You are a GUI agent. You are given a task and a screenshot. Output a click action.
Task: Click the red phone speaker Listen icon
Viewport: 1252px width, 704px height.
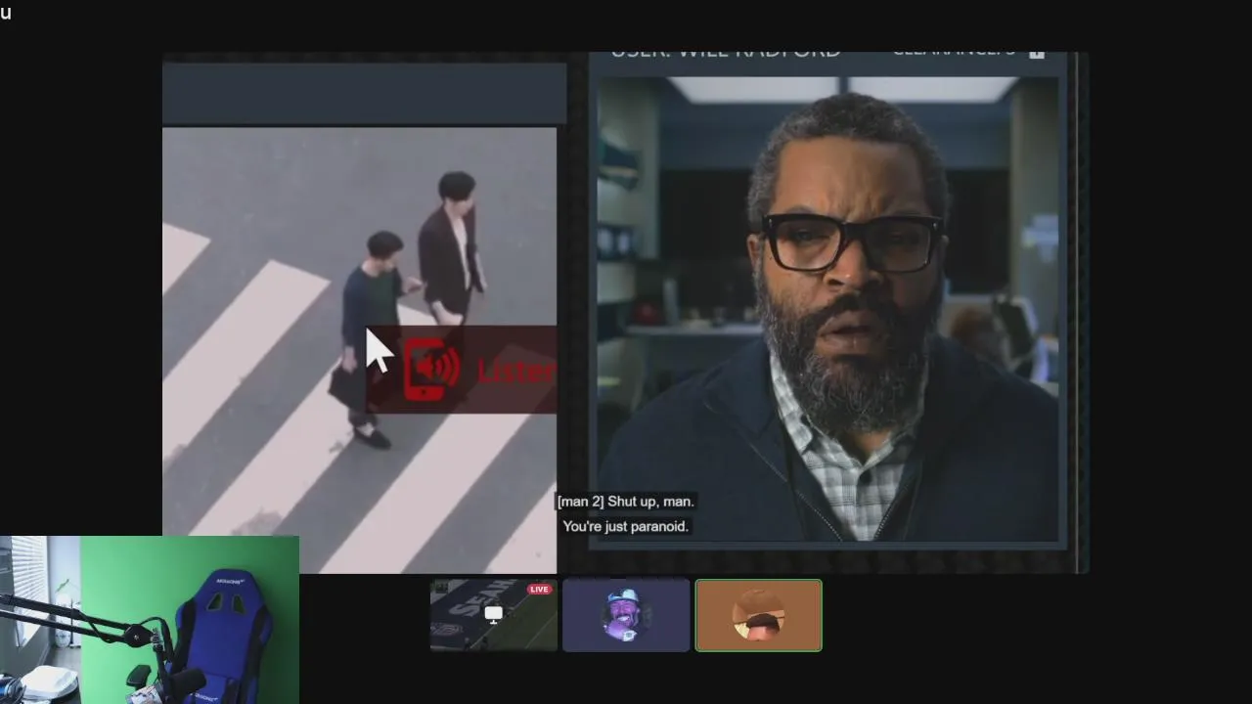[431, 370]
